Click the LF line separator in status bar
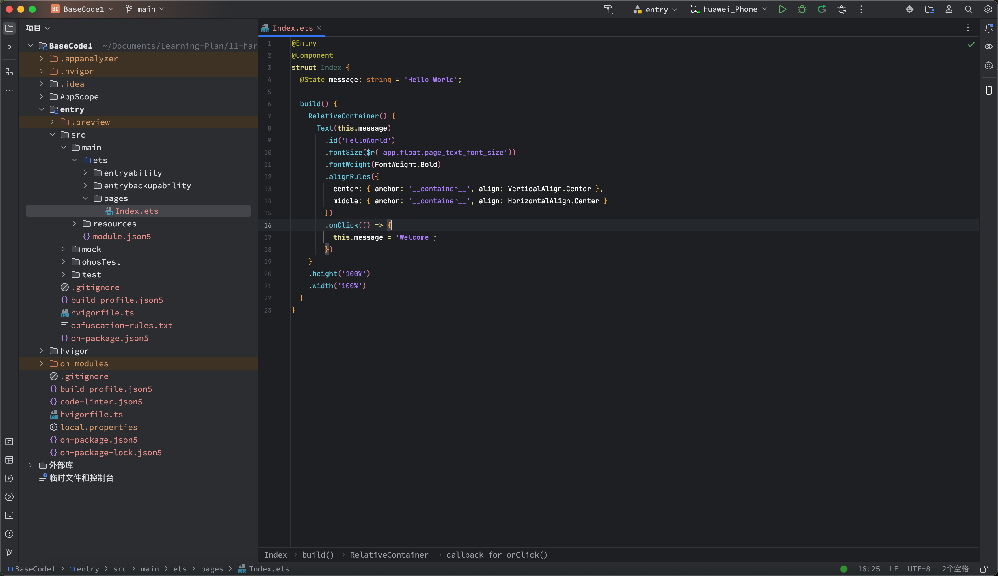The image size is (998, 576). [894, 569]
